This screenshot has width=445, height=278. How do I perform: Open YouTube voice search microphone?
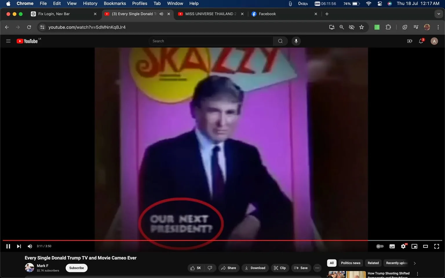[296, 41]
